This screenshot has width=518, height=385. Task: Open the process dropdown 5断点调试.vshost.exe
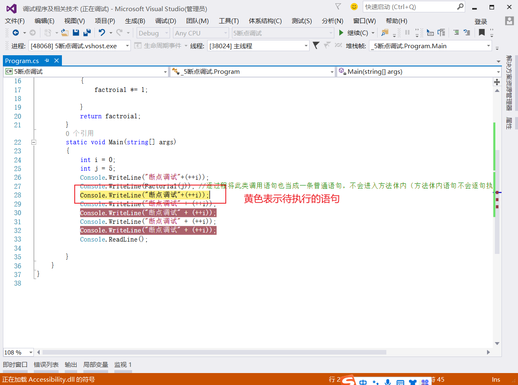80,46
